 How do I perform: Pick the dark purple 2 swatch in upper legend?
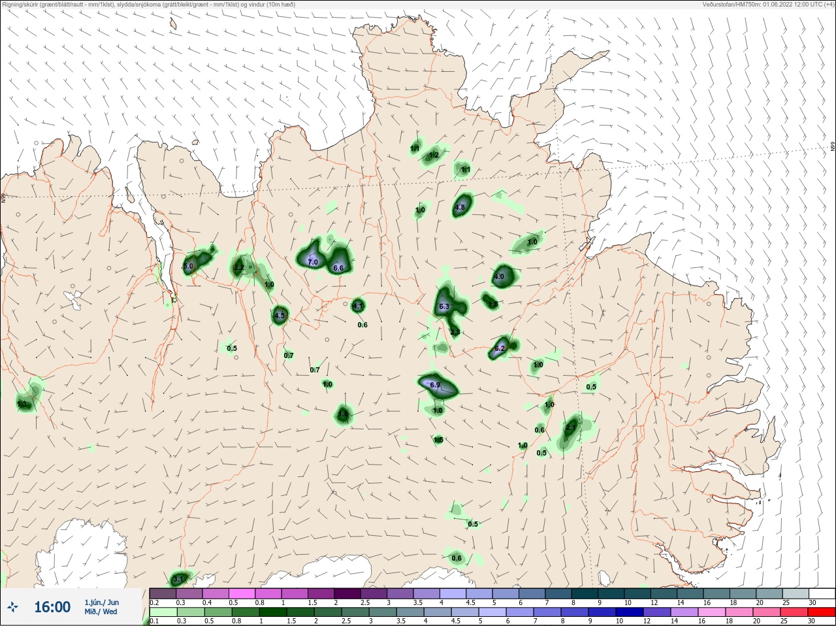(x=347, y=593)
